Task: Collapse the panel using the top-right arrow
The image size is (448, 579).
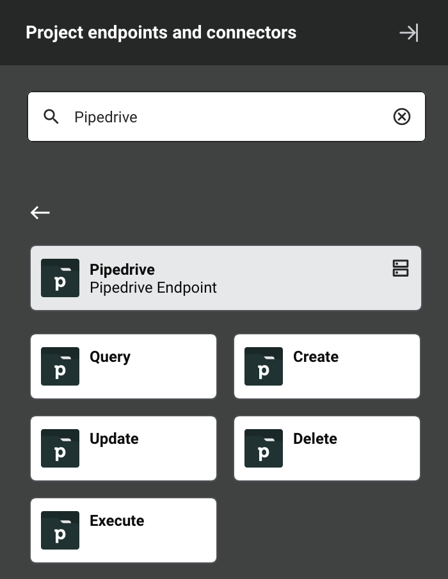Action: (410, 32)
